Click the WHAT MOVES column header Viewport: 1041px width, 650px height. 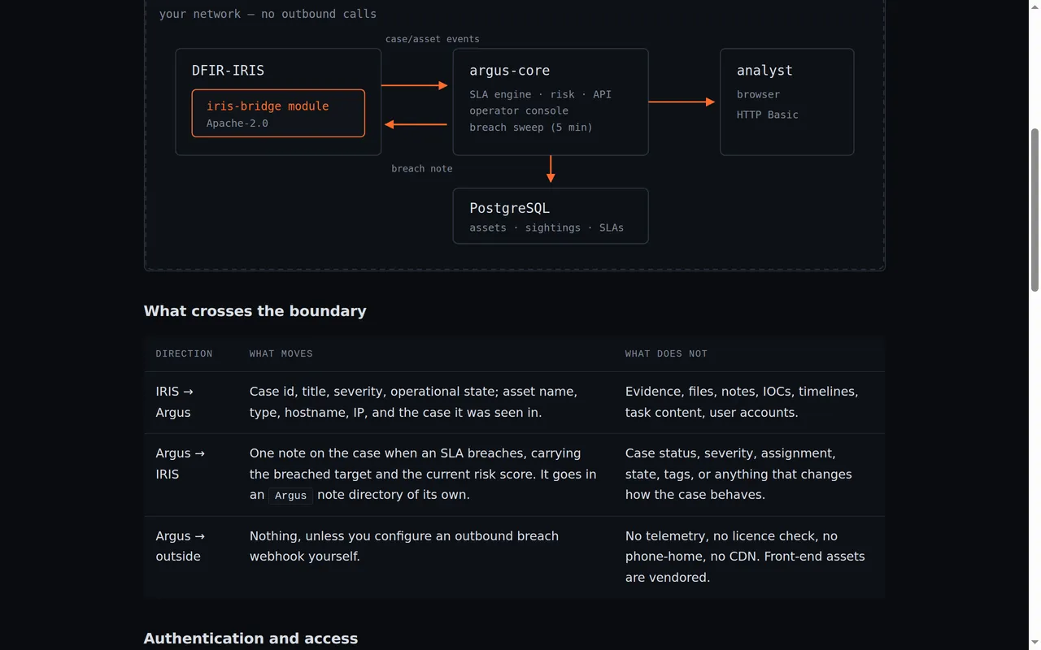click(281, 353)
